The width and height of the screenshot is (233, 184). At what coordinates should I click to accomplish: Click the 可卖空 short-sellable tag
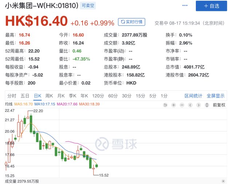click(x=88, y=6)
